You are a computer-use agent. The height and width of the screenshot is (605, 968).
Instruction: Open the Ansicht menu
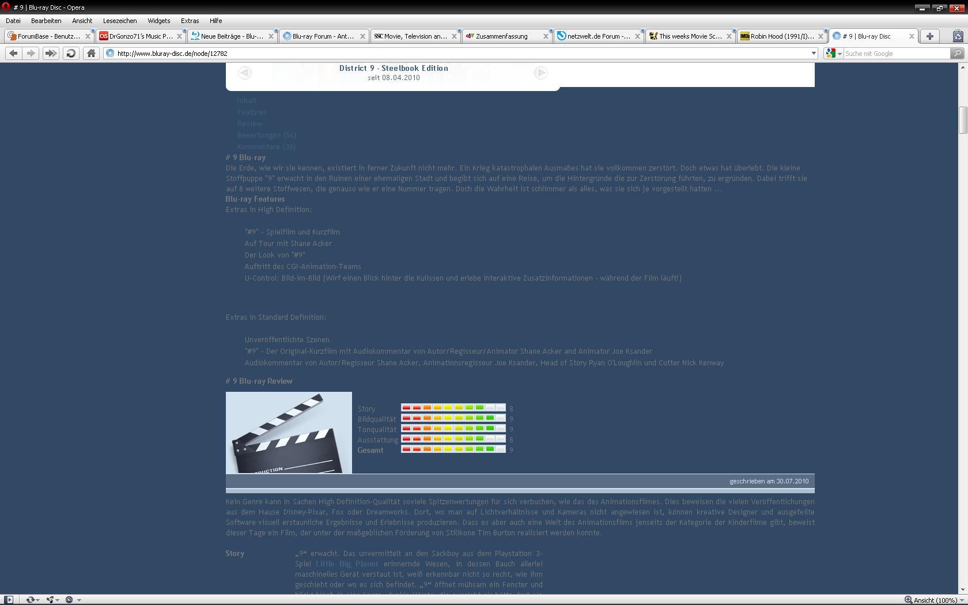click(82, 21)
